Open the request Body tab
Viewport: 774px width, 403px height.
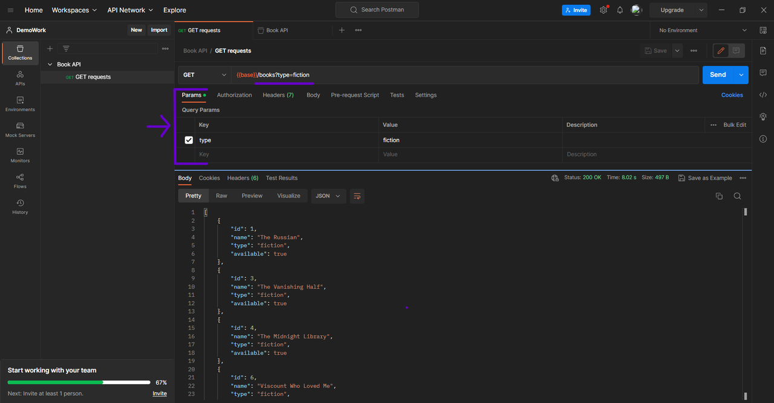click(313, 95)
